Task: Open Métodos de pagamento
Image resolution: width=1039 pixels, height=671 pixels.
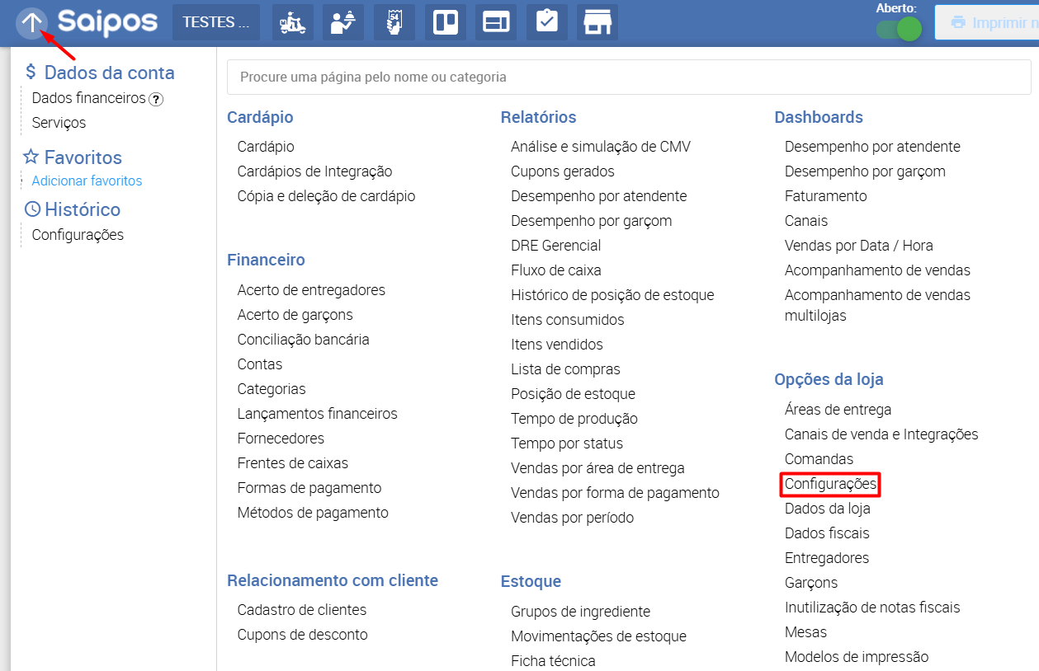Action: tap(312, 513)
